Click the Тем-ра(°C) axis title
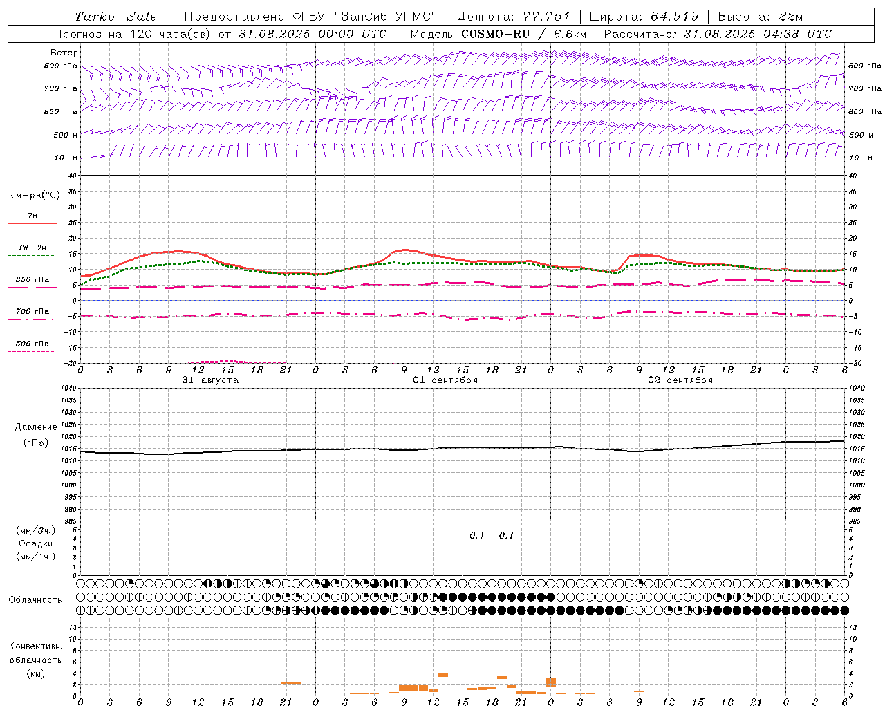The width and height of the screenshot is (885, 708). point(32,196)
